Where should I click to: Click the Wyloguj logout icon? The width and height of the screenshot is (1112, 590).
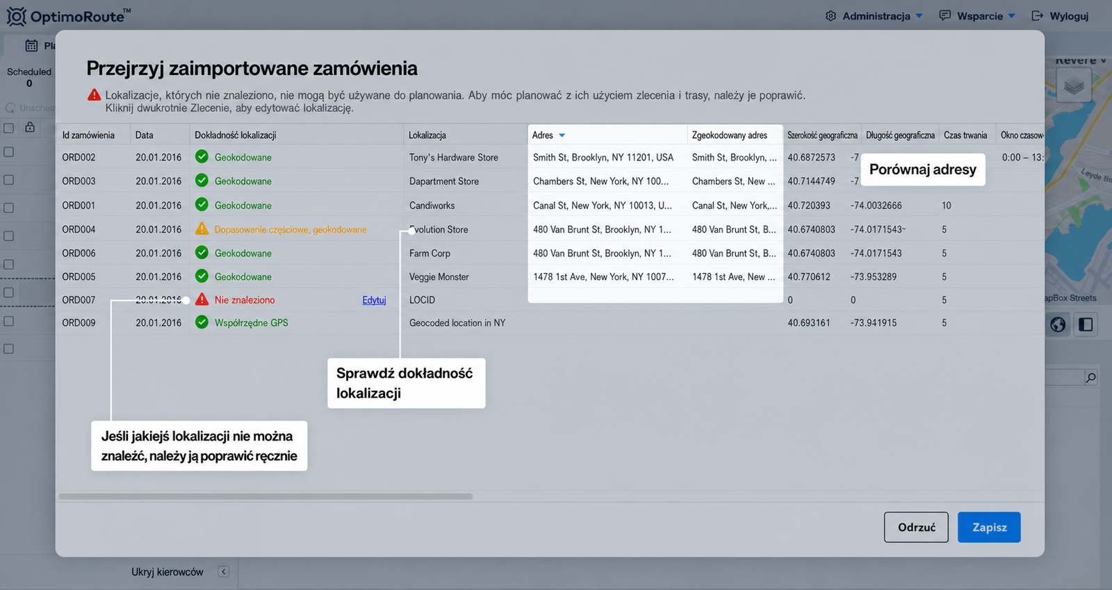1038,15
